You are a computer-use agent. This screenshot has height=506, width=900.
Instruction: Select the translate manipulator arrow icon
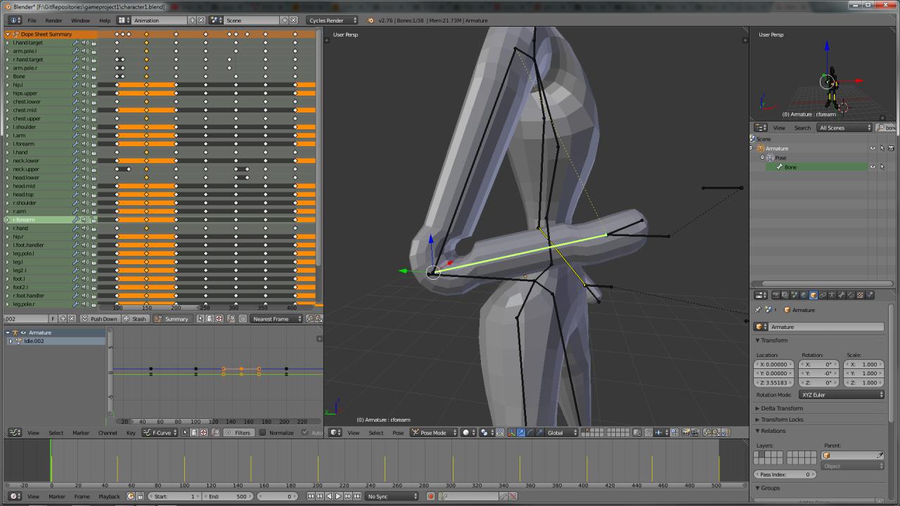coord(520,432)
